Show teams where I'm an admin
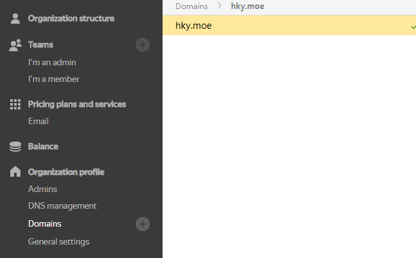This screenshot has height=258, width=416. (x=52, y=63)
